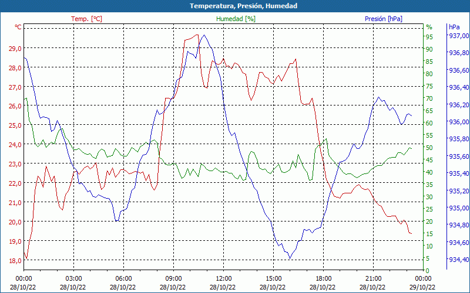This screenshot has height=293, width=470.
Task: Click the '936,00' pressure axis value
Action: click(459, 122)
